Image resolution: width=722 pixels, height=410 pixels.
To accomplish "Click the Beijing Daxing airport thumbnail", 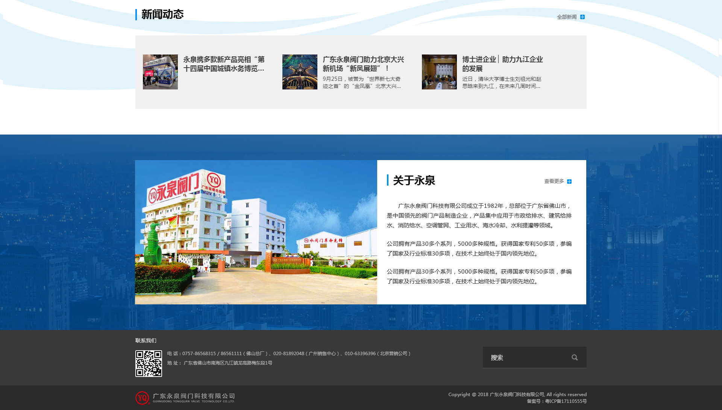I will click(x=300, y=72).
